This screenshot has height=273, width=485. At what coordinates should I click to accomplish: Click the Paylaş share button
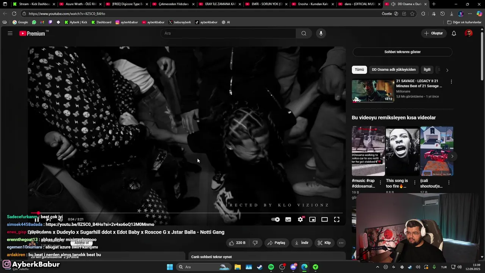(x=276, y=243)
